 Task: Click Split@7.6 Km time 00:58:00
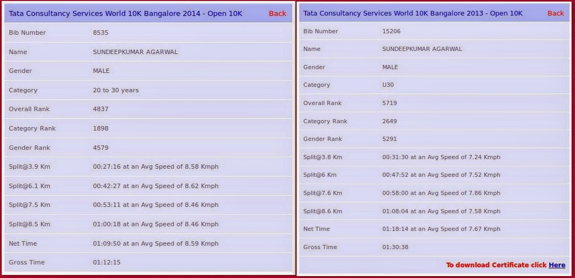click(x=395, y=193)
